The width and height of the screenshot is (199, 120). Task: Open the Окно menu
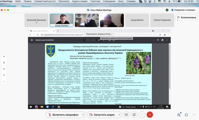point(121,1)
